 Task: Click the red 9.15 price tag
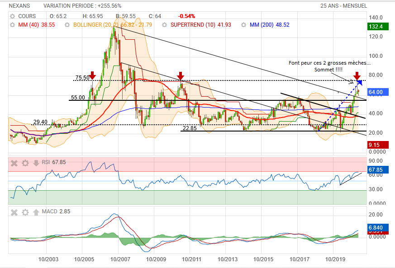coord(378,145)
